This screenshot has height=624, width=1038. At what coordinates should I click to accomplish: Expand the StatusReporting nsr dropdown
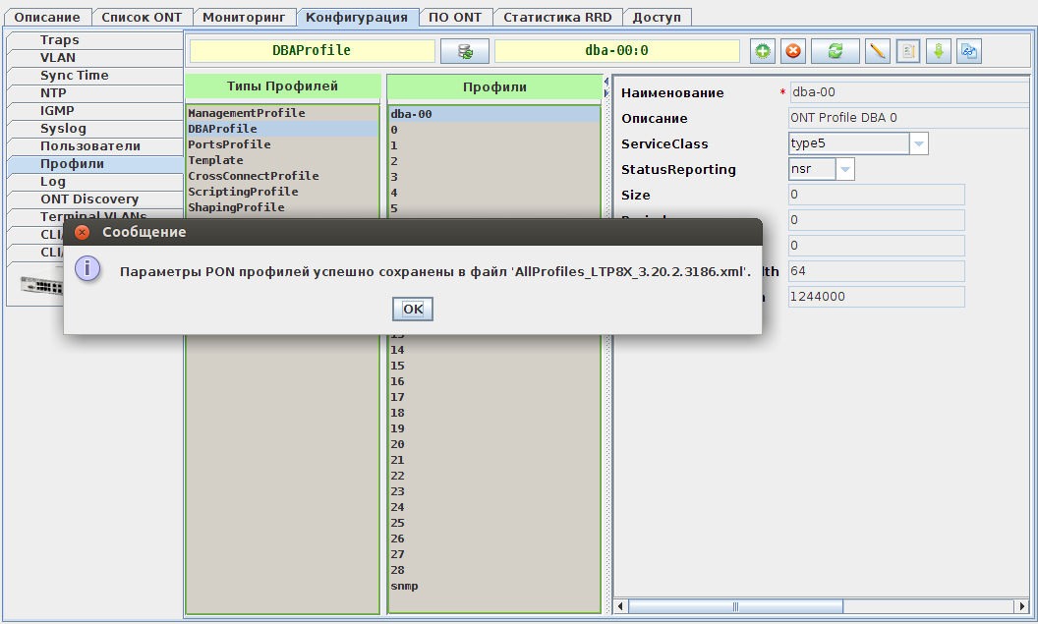click(x=844, y=170)
